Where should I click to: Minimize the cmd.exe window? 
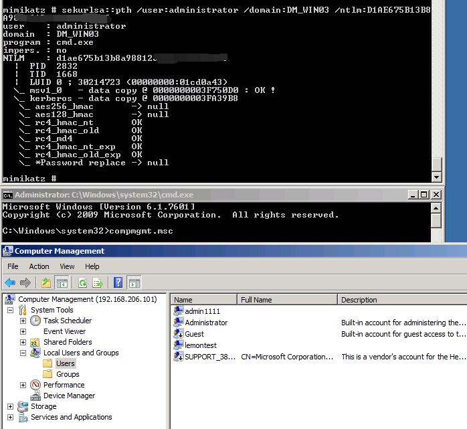tap(413, 195)
